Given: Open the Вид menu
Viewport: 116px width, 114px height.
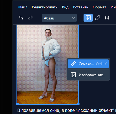Looking at the screenshot, I should (x=65, y=7).
